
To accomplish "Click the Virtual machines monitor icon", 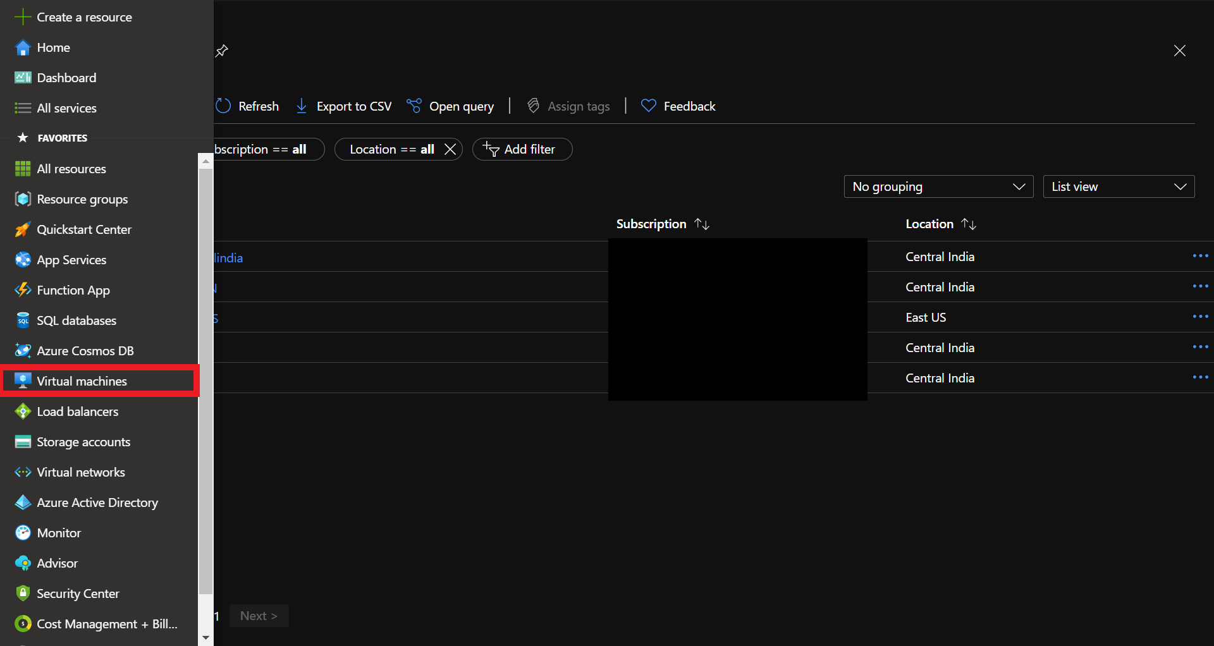I will [23, 381].
